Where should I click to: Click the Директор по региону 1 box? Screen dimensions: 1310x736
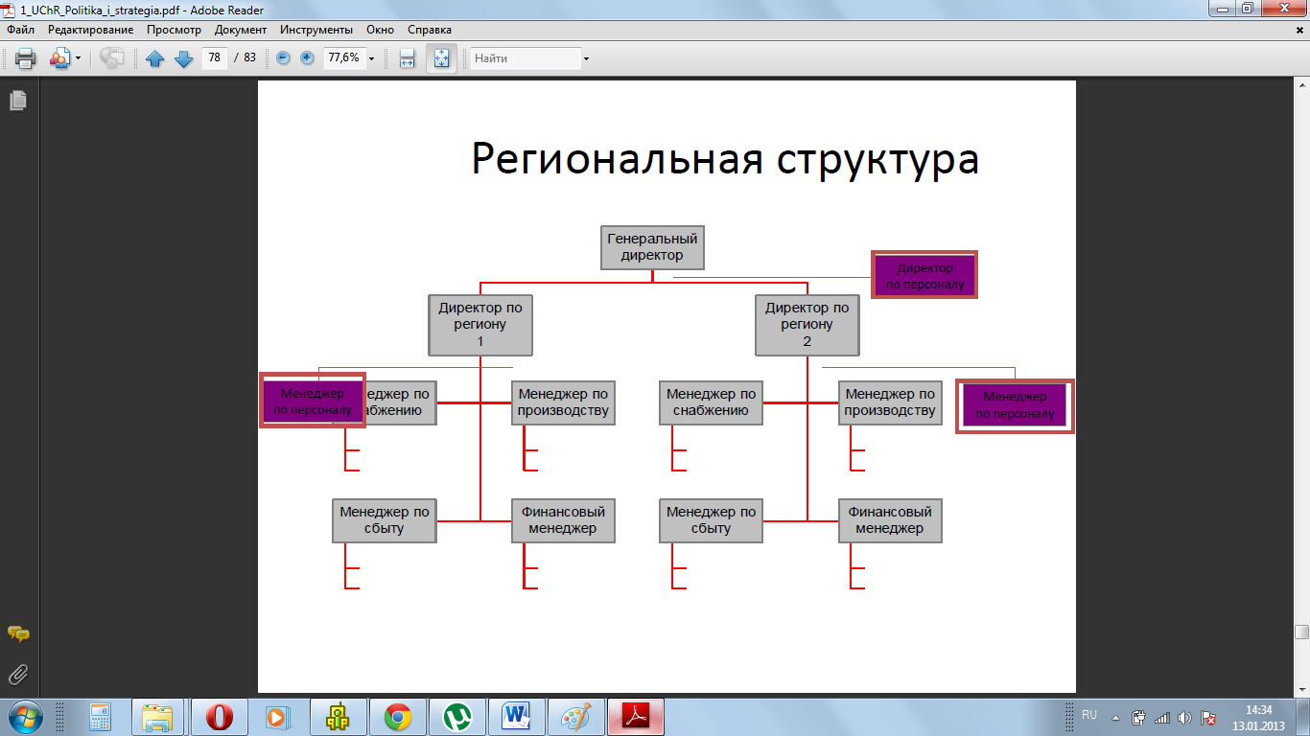click(480, 324)
